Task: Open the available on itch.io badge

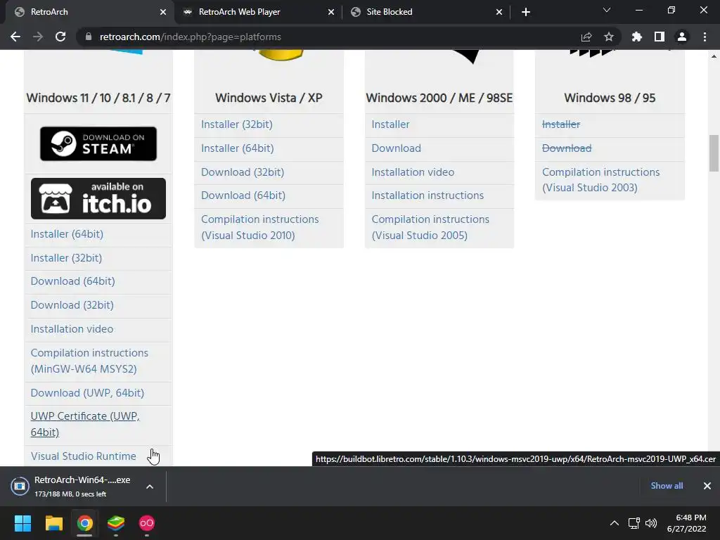Action: [x=98, y=198]
